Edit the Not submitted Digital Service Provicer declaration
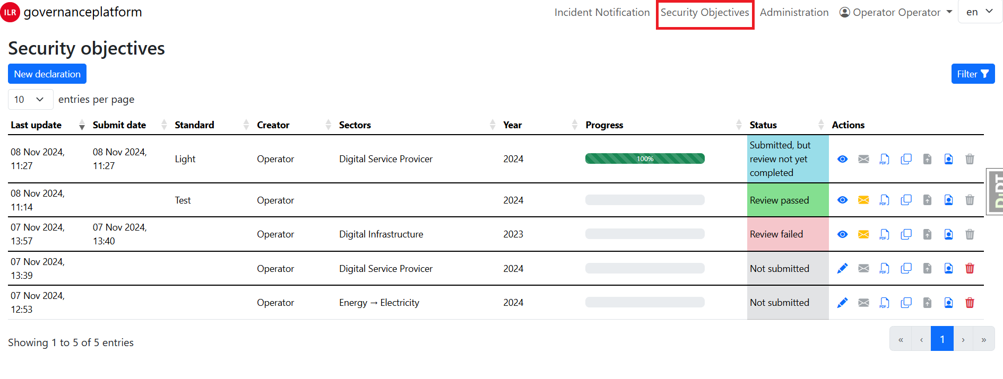Viewport: 1003px width, 379px height. (x=842, y=269)
